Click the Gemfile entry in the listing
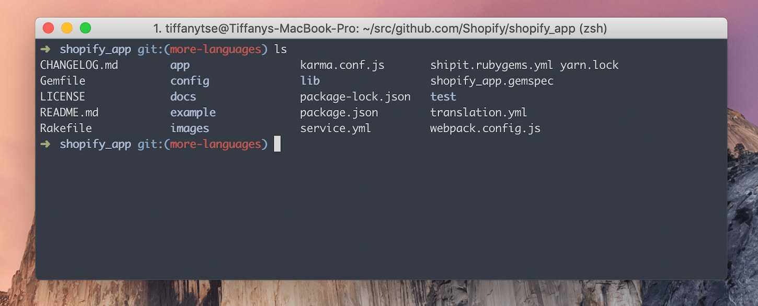This screenshot has height=306, width=758. tap(63, 81)
